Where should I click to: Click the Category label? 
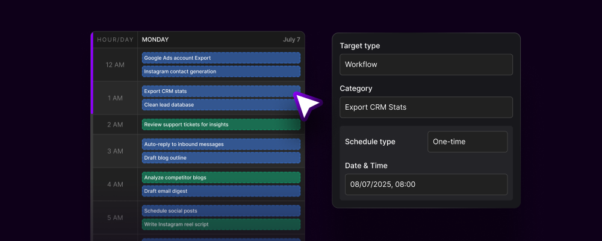[356, 89]
